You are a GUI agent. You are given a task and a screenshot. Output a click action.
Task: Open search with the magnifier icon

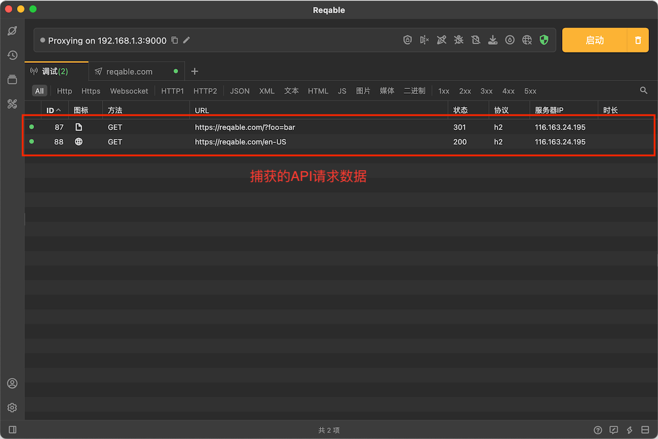(x=643, y=91)
